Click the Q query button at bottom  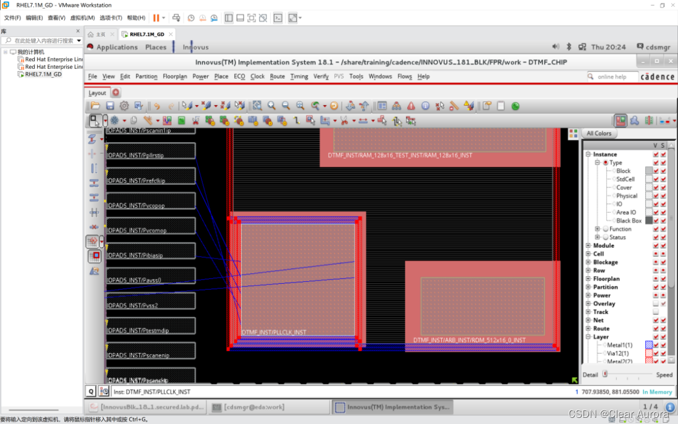(91, 392)
